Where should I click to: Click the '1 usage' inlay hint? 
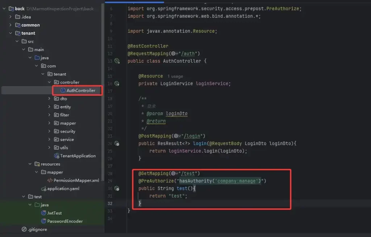(x=175, y=76)
